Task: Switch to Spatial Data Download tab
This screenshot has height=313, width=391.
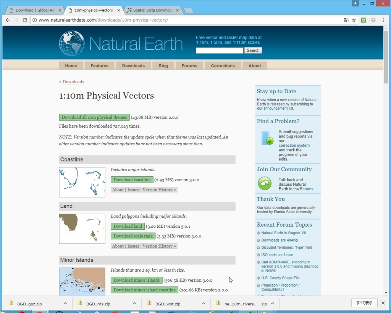Action: [153, 10]
